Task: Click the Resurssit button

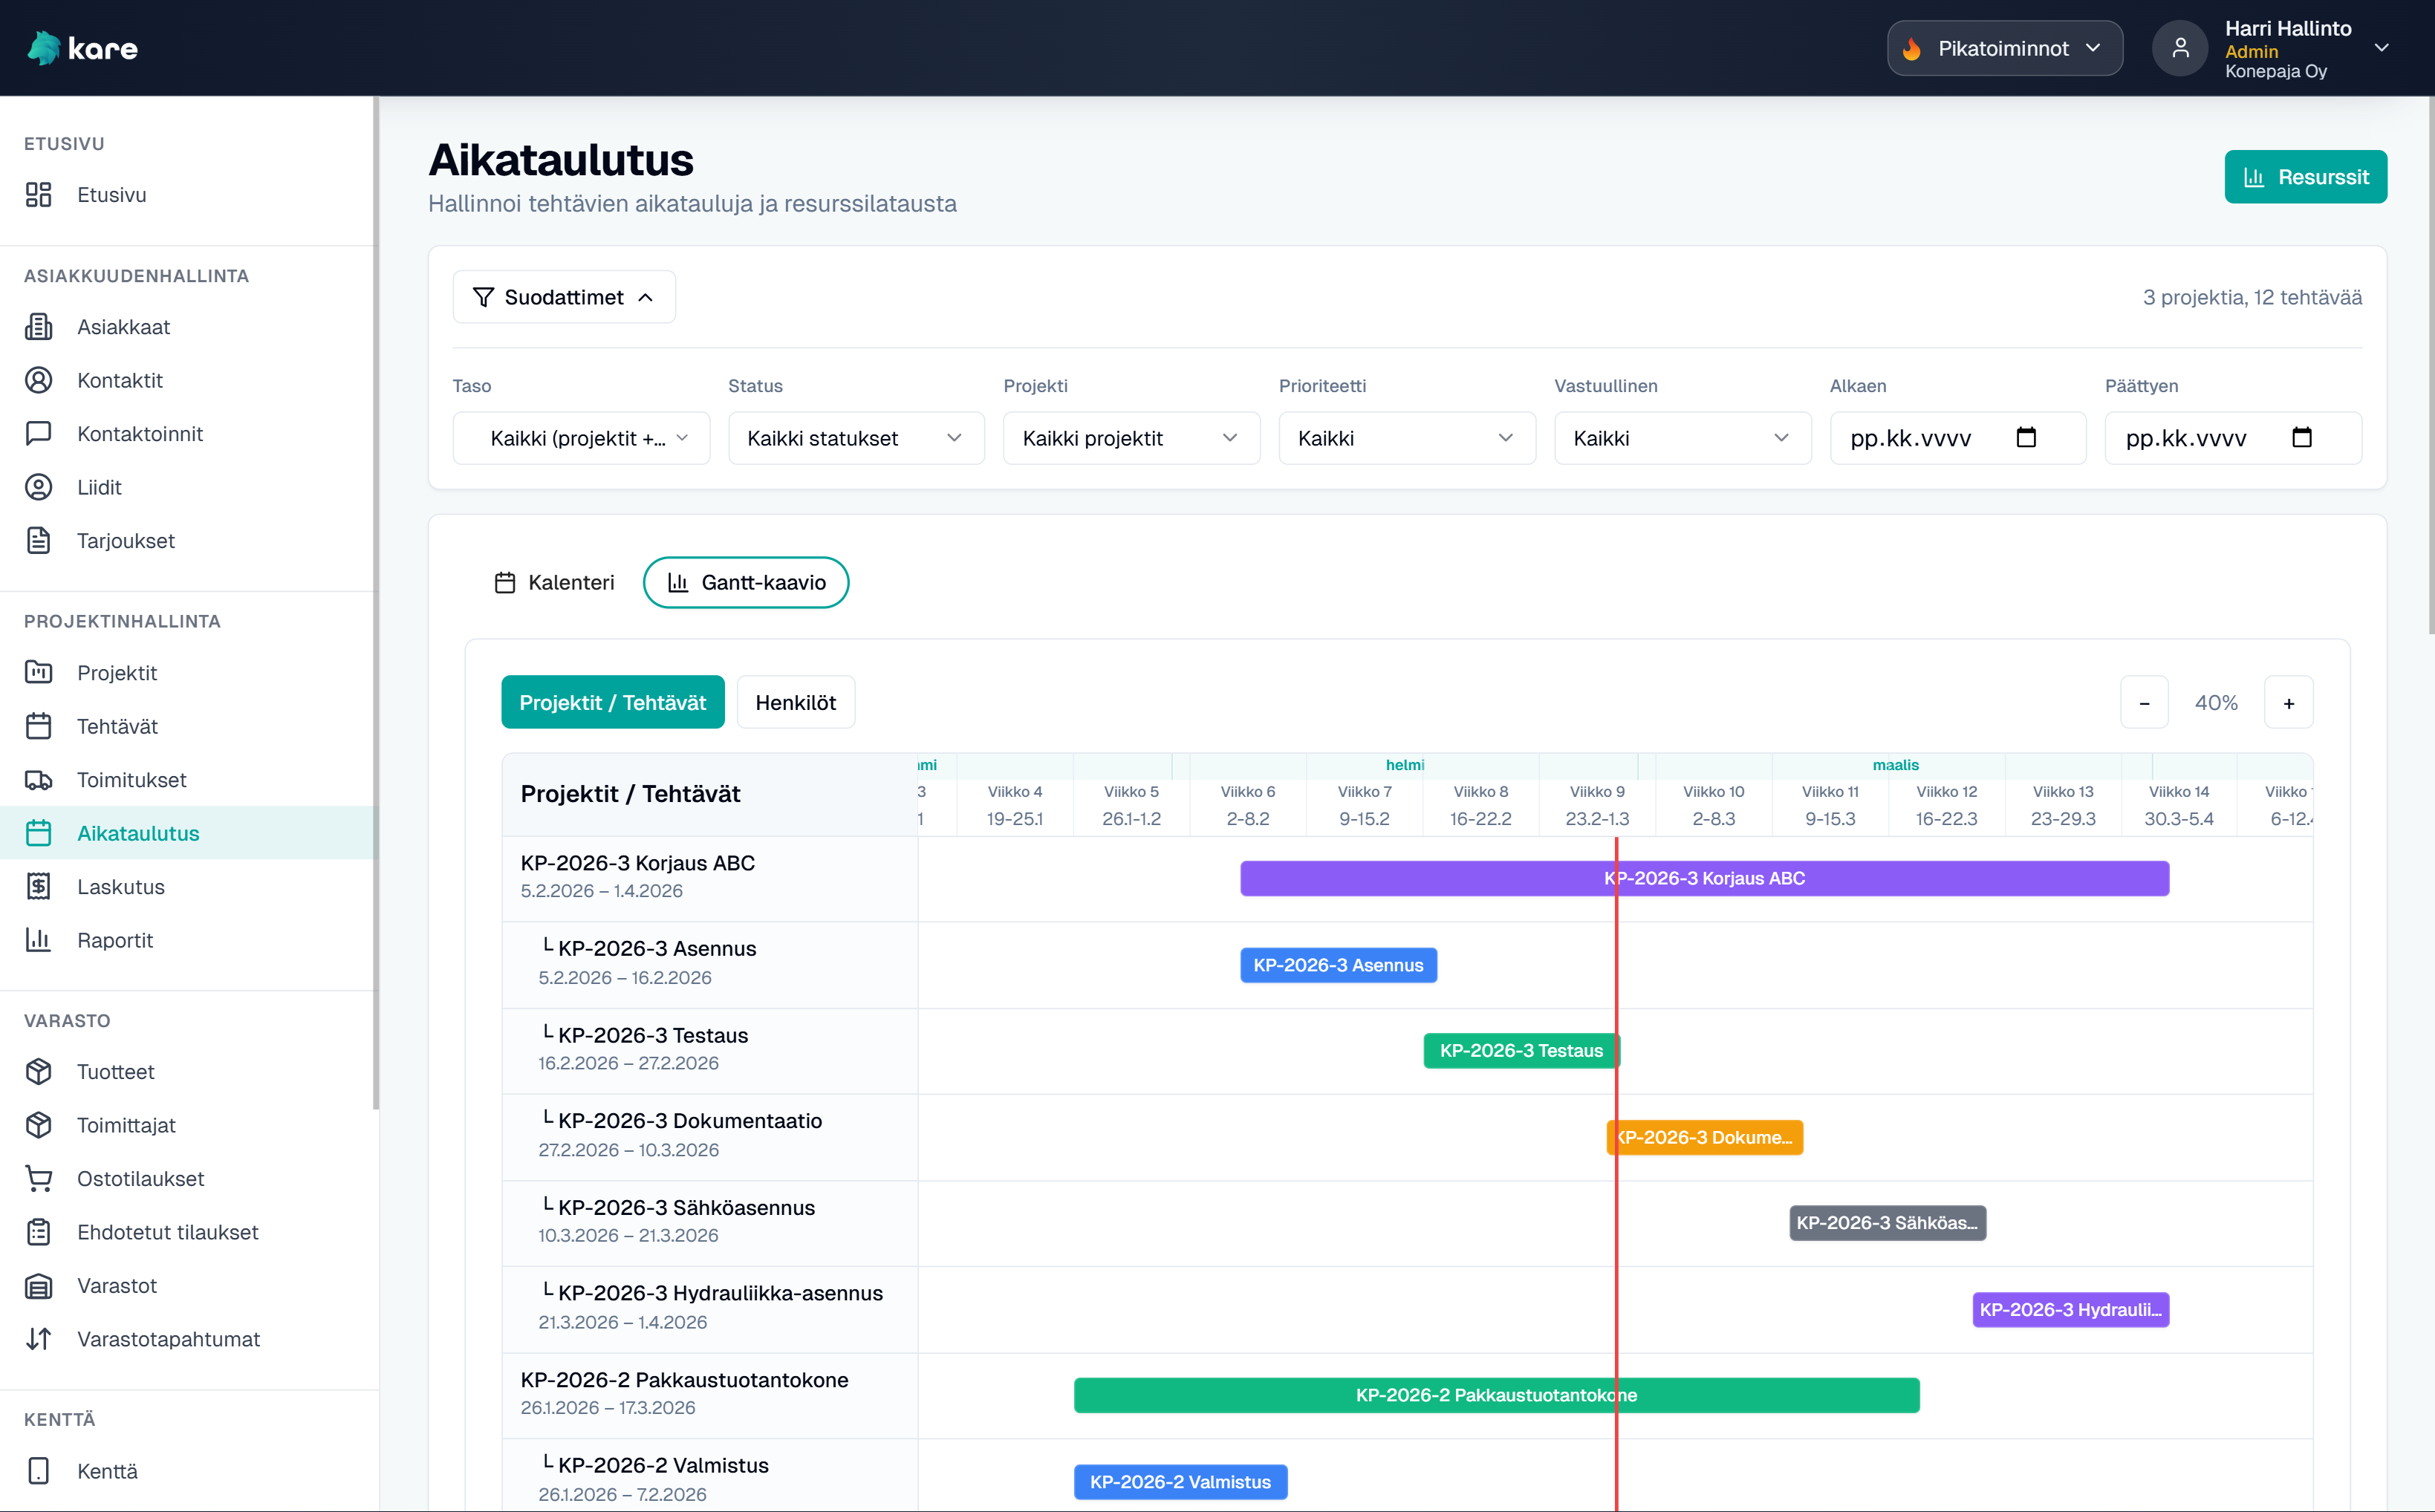Action: point(2305,177)
